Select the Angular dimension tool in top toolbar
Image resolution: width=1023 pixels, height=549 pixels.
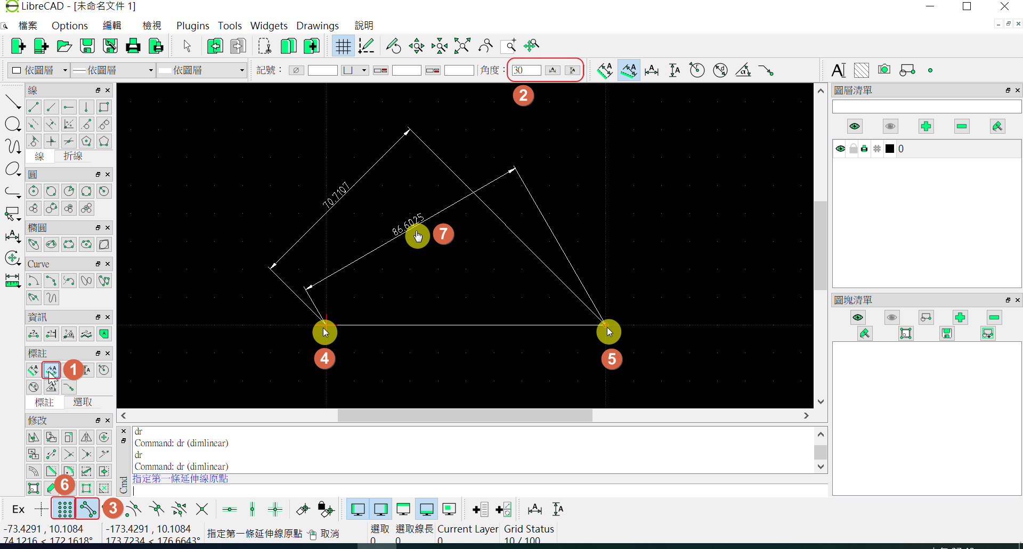(x=743, y=70)
